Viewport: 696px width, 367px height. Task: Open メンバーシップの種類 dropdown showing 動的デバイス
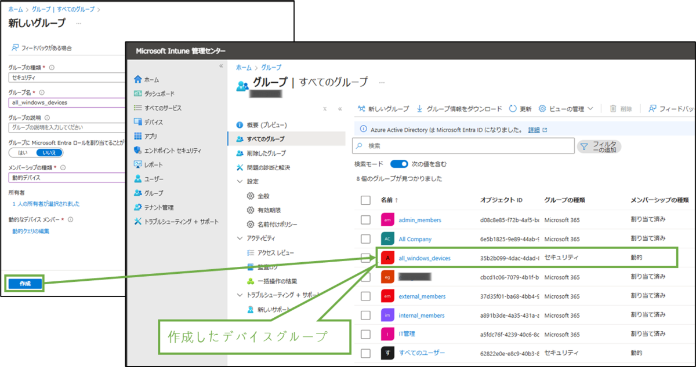[67, 177]
